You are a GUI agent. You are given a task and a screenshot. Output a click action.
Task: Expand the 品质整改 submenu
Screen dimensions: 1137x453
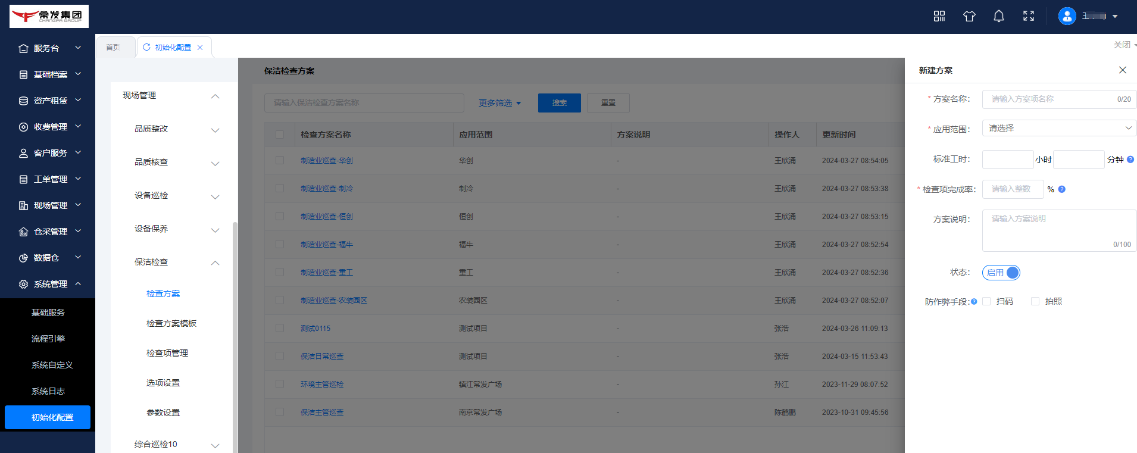(x=176, y=129)
